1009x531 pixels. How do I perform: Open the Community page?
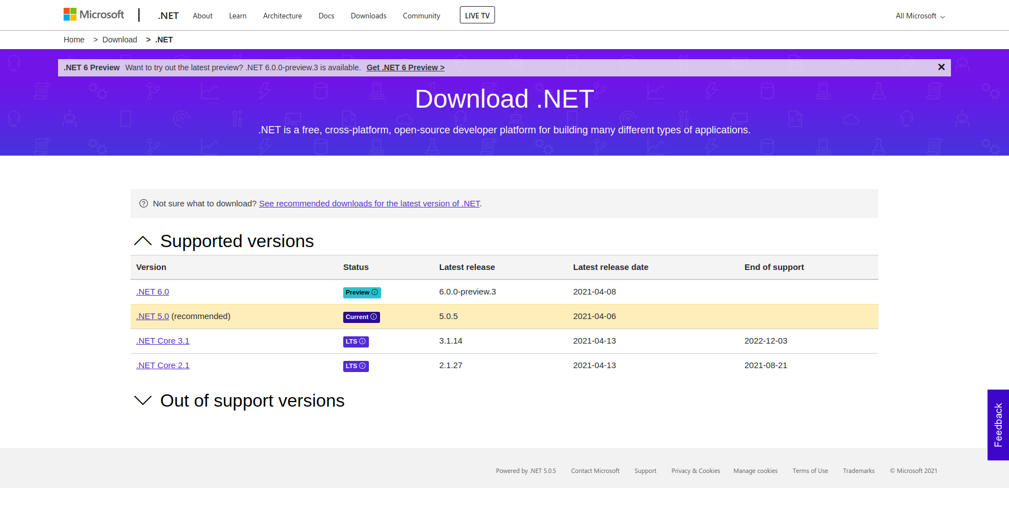pyautogui.click(x=421, y=16)
